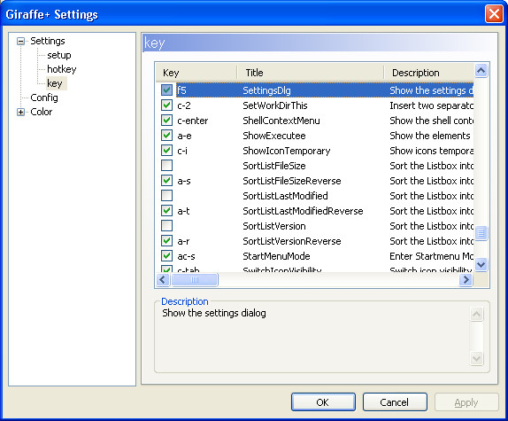This screenshot has width=508, height=421.
Task: Enable the SortListLastModified checkbox
Action: (x=167, y=196)
